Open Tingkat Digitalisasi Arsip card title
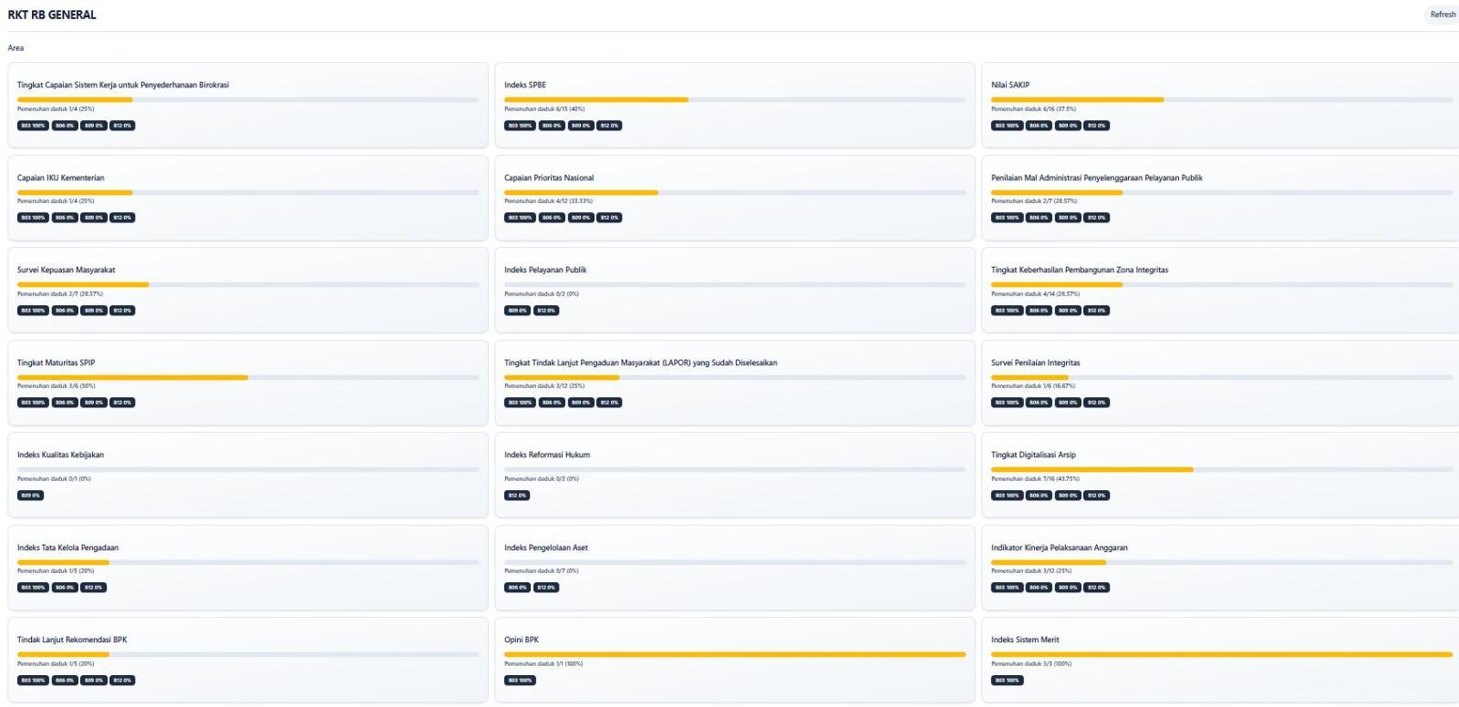The height and width of the screenshot is (707, 1459). tap(1033, 455)
